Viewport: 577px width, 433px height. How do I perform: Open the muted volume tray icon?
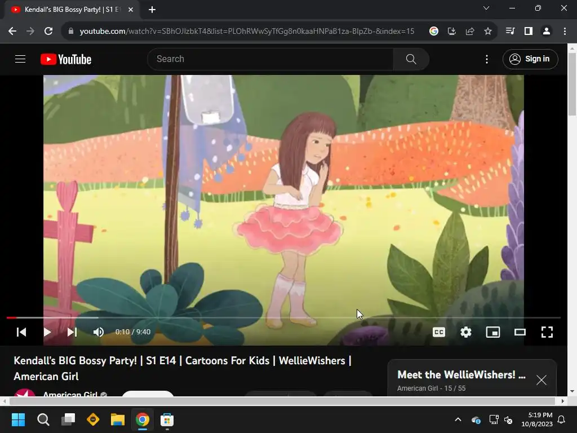click(509, 419)
